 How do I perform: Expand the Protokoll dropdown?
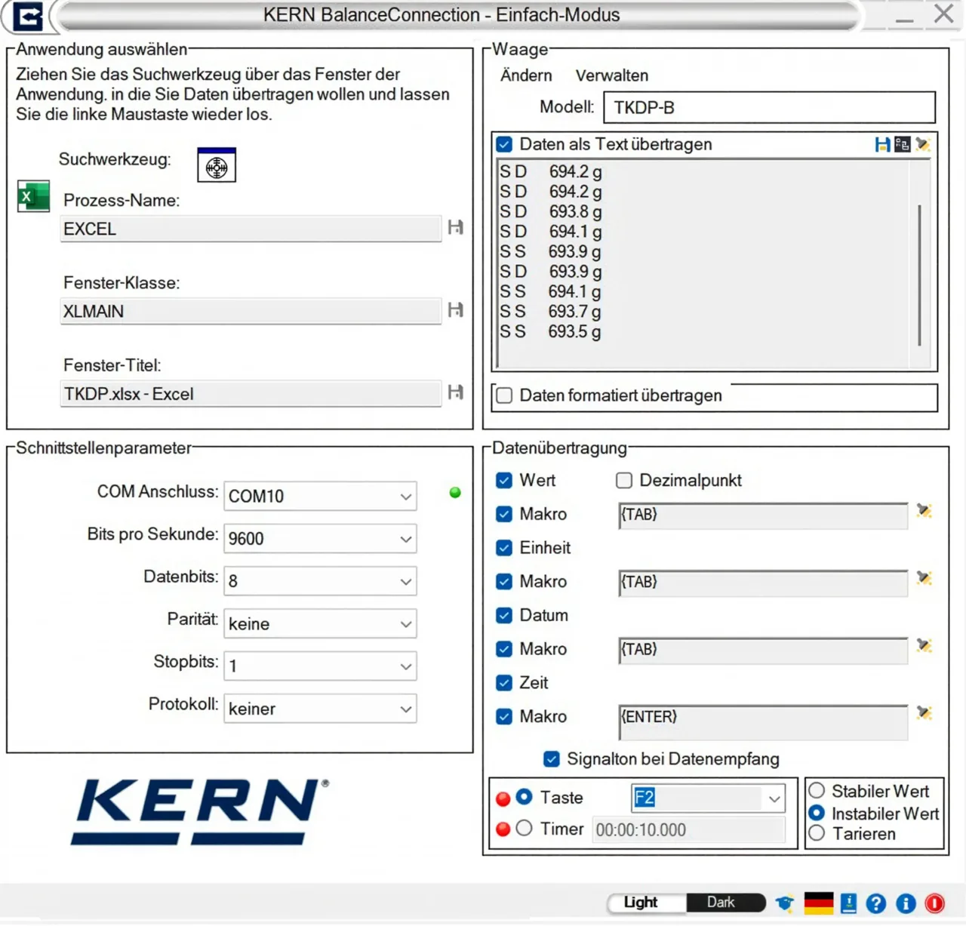tap(320, 709)
